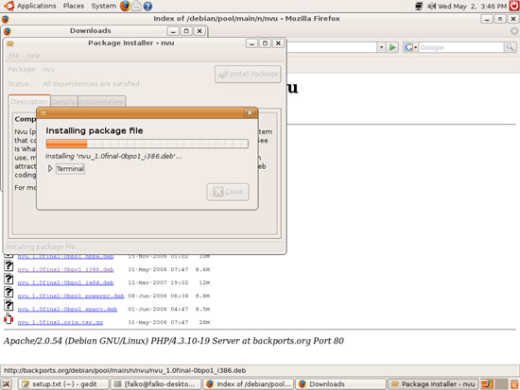Switch to the Description tab
Image resolution: width=520 pixels, height=390 pixels.
pyautogui.click(x=29, y=101)
